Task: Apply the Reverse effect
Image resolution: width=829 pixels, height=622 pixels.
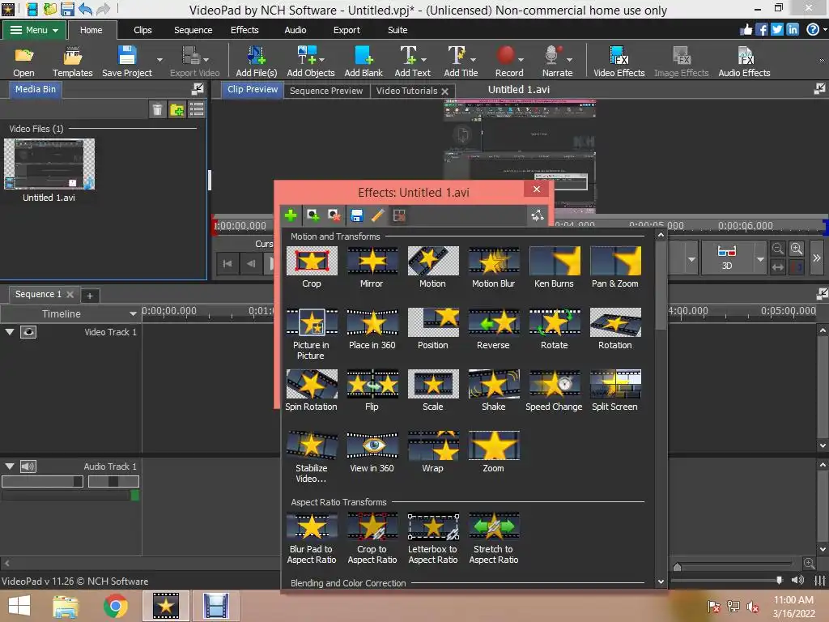Action: click(493, 329)
